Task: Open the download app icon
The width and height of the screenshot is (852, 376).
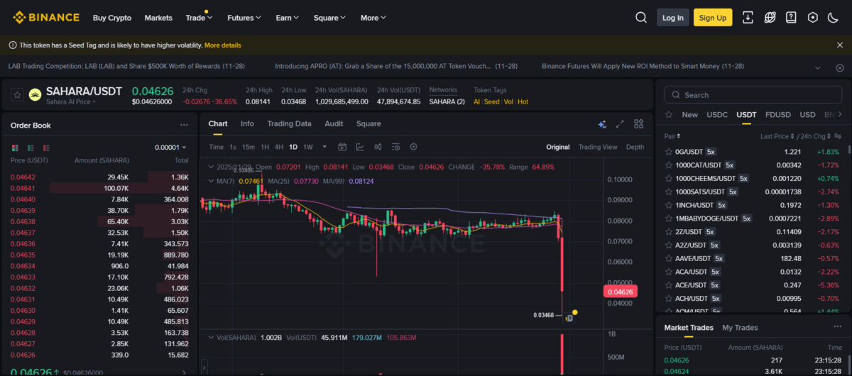Action: pyautogui.click(x=748, y=18)
